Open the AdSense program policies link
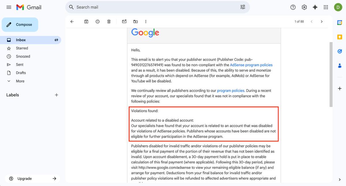Image resolution: width=346 pixels, height=186 pixels. pyautogui.click(x=251, y=65)
